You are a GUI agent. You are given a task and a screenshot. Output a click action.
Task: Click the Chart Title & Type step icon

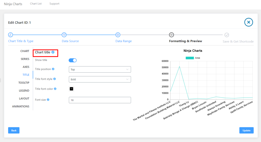10,35
